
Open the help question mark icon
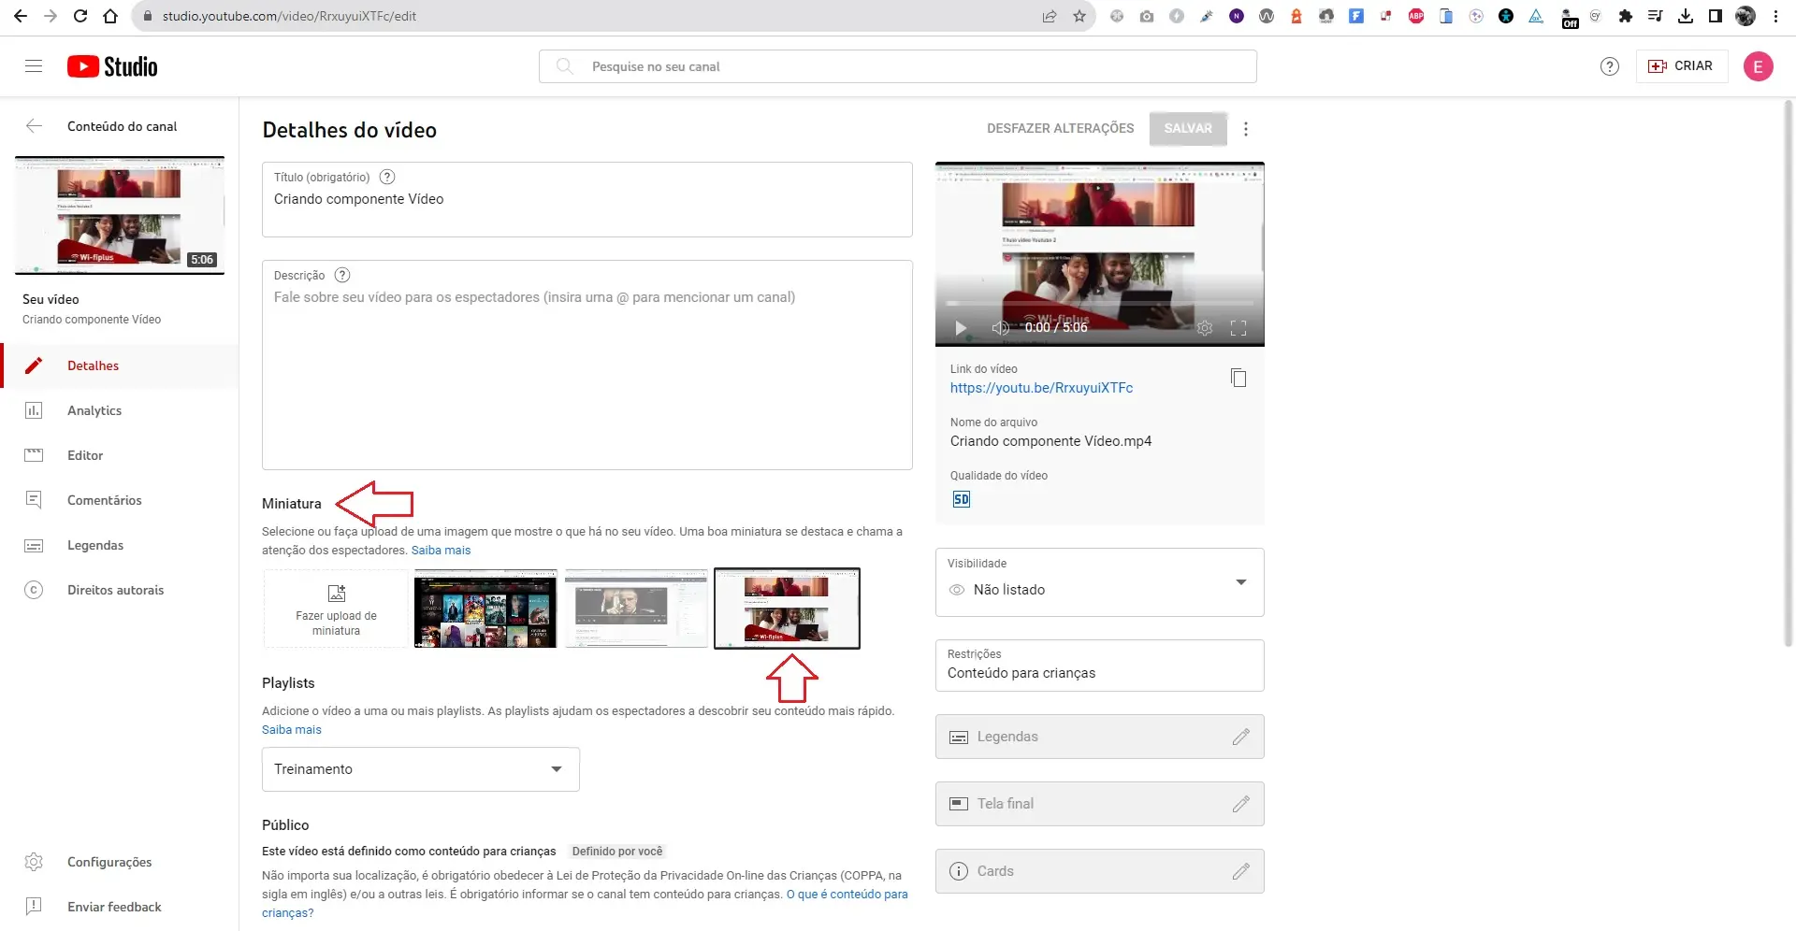point(1609,66)
